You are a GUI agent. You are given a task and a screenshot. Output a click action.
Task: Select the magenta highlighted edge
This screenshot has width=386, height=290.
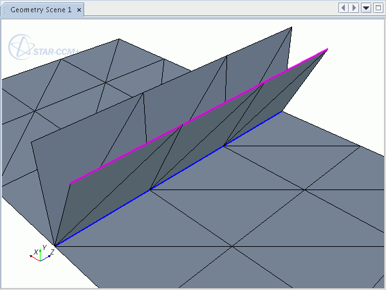pyautogui.click(x=199, y=116)
